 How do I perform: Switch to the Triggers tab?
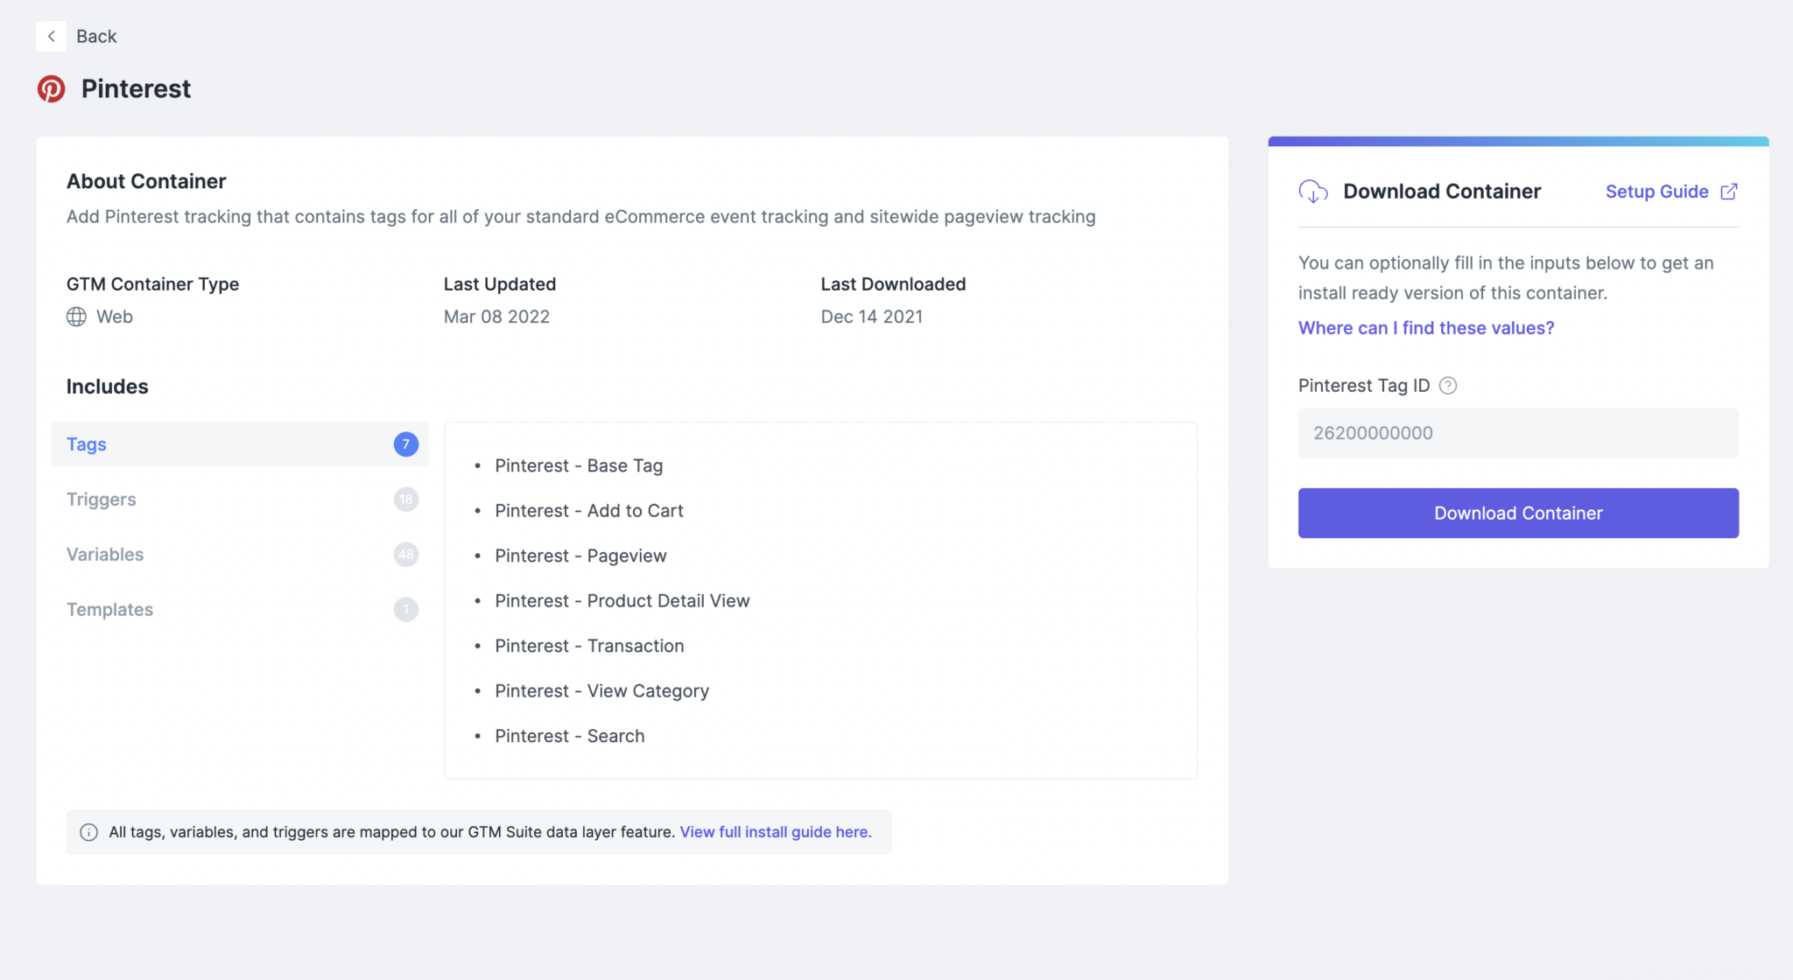pos(102,500)
